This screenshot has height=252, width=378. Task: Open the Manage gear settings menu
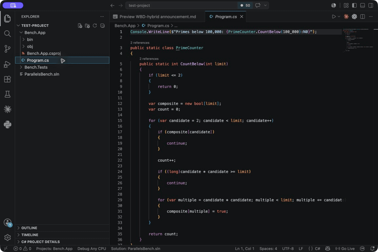(x=8, y=238)
